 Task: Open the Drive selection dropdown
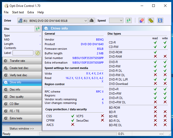(53, 21)
